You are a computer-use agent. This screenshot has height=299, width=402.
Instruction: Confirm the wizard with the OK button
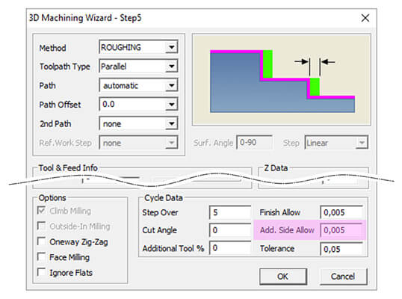pos(283,277)
